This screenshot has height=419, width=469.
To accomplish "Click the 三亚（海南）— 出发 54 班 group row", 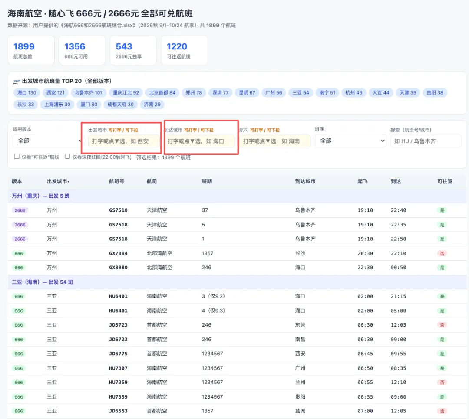I will (x=237, y=282).
